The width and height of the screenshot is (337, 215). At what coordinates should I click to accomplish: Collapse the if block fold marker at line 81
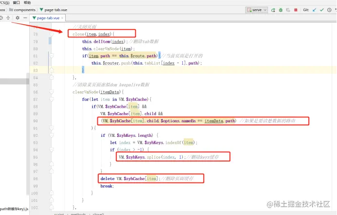pyautogui.click(x=52, y=56)
